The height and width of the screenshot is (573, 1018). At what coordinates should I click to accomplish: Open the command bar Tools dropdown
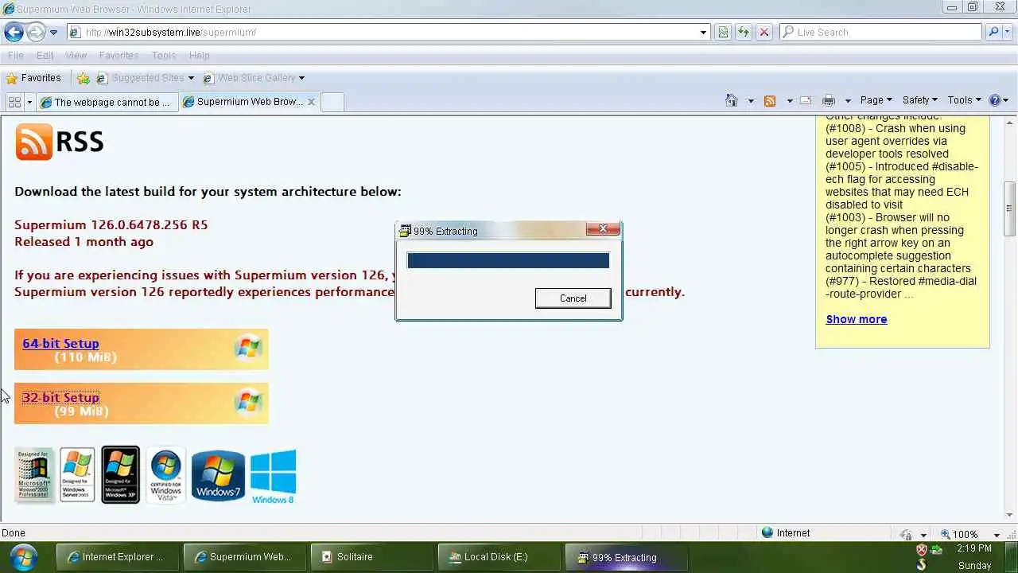click(964, 100)
